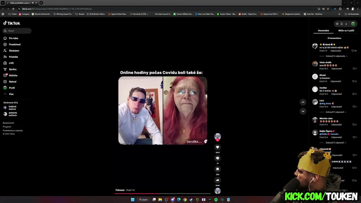Mute the tab via speaker icon
The image size is (361, 203).
coord(33,3)
